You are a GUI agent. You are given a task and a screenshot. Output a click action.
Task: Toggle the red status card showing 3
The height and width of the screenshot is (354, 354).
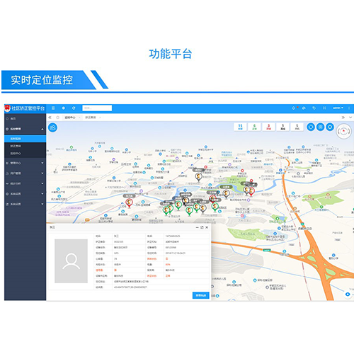(268, 127)
